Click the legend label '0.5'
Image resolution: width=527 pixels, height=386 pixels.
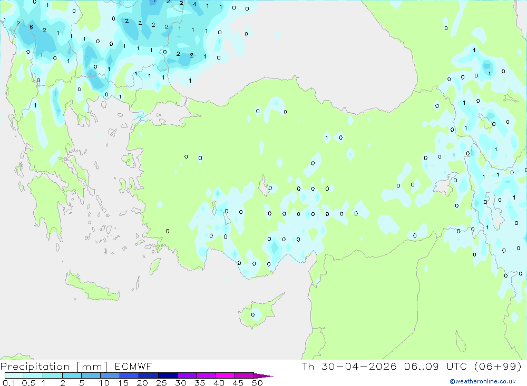point(28,383)
